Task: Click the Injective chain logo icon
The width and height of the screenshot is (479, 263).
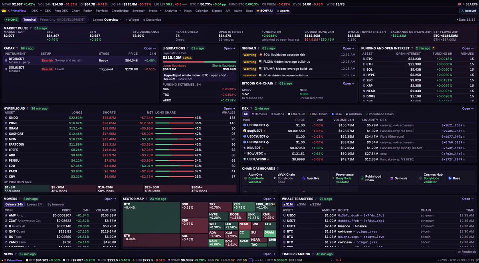Action: [x=305, y=178]
